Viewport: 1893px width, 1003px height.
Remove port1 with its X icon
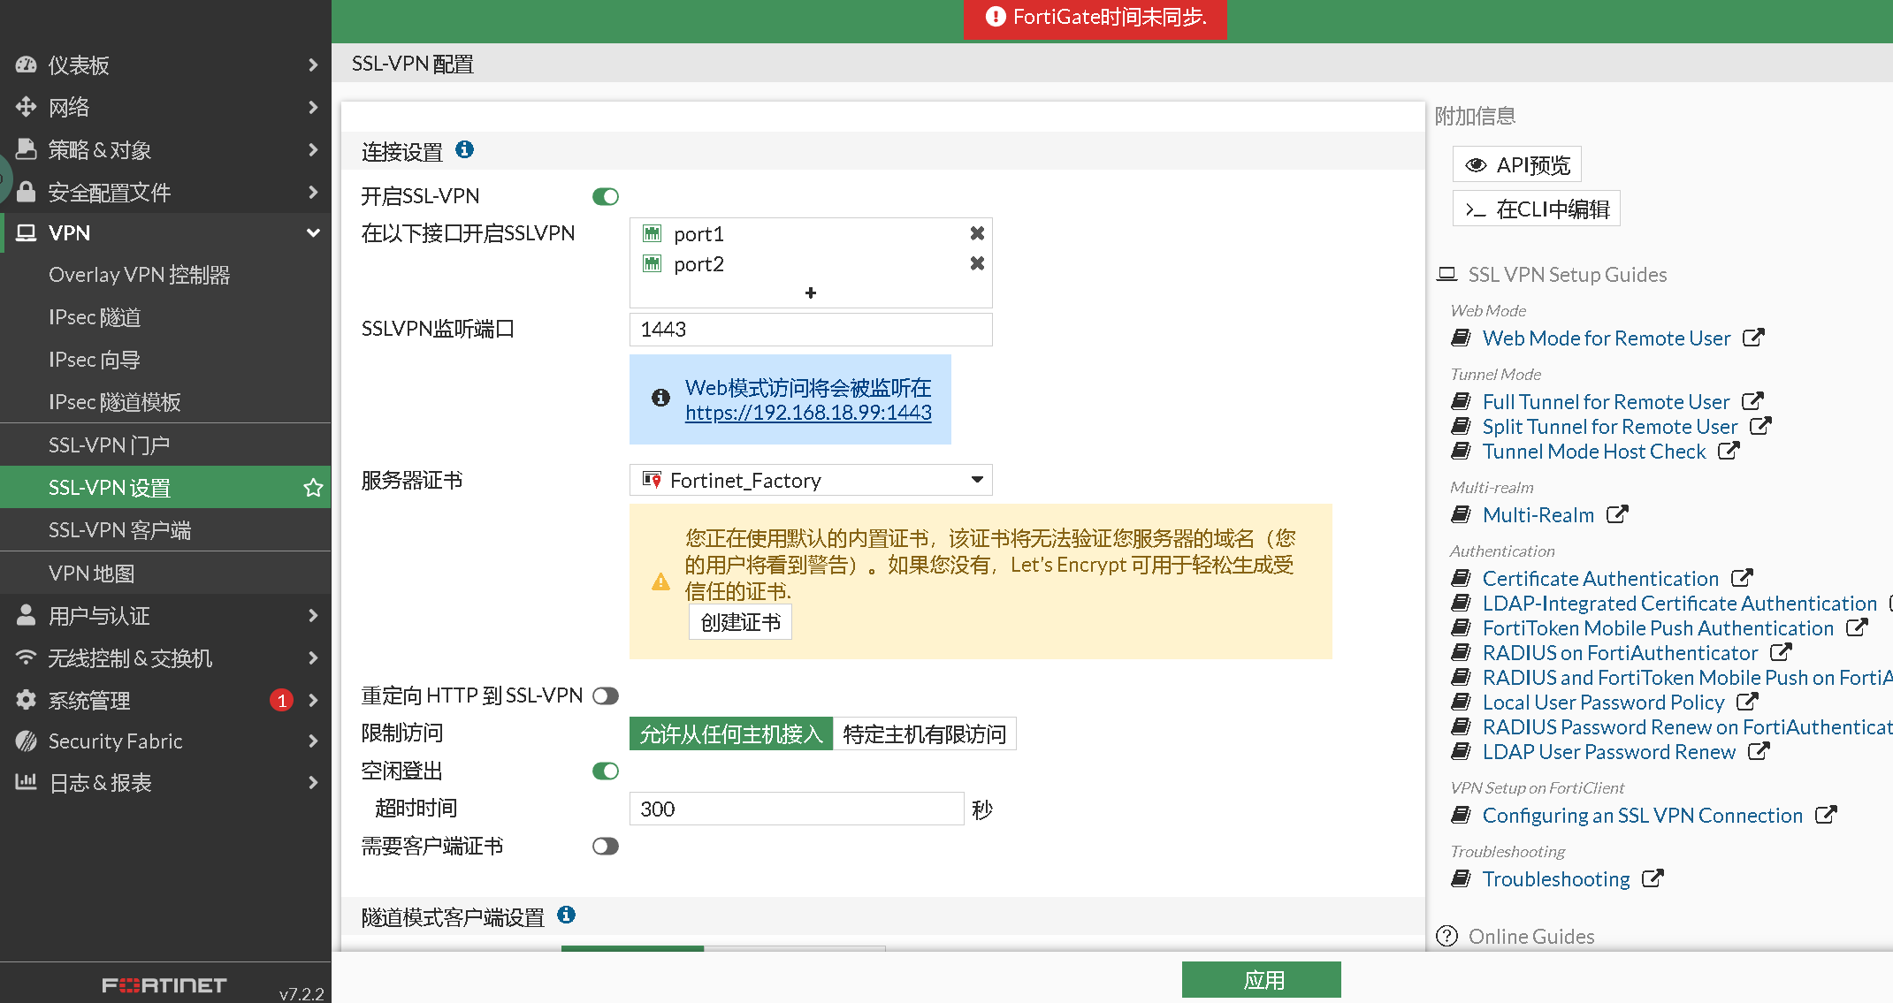[977, 233]
